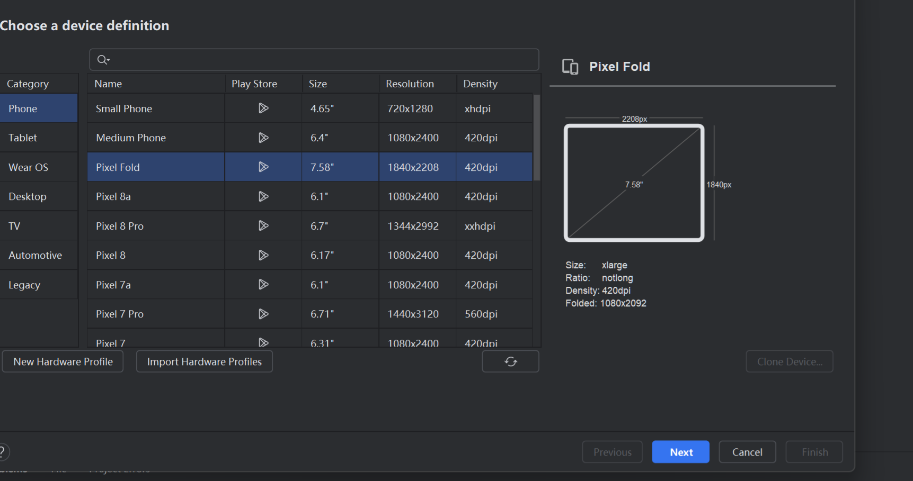Click the 1440x3120 resolution cell
The width and height of the screenshot is (913, 481).
418,314
